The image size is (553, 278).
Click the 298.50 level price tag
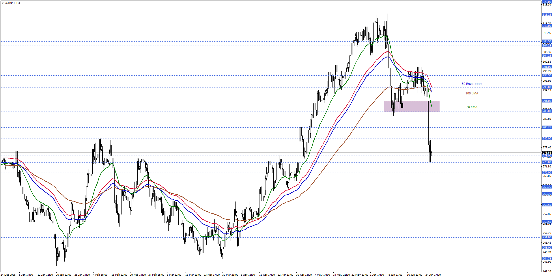pos(547,75)
